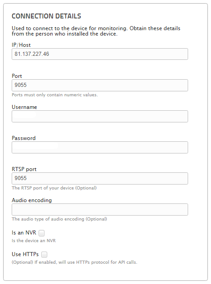Click the IP/Host field label
Viewport: 211px width, 284px height.
(x=21, y=45)
